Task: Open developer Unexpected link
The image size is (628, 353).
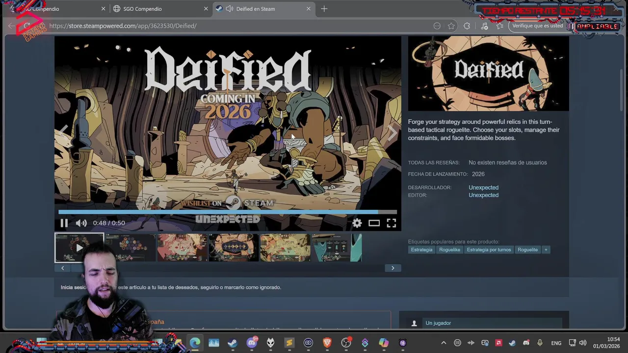Action: pos(483,187)
